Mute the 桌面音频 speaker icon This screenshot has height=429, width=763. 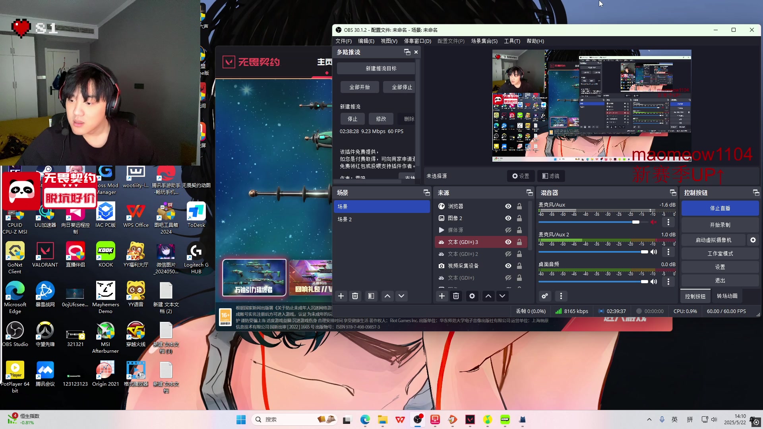pos(654,282)
